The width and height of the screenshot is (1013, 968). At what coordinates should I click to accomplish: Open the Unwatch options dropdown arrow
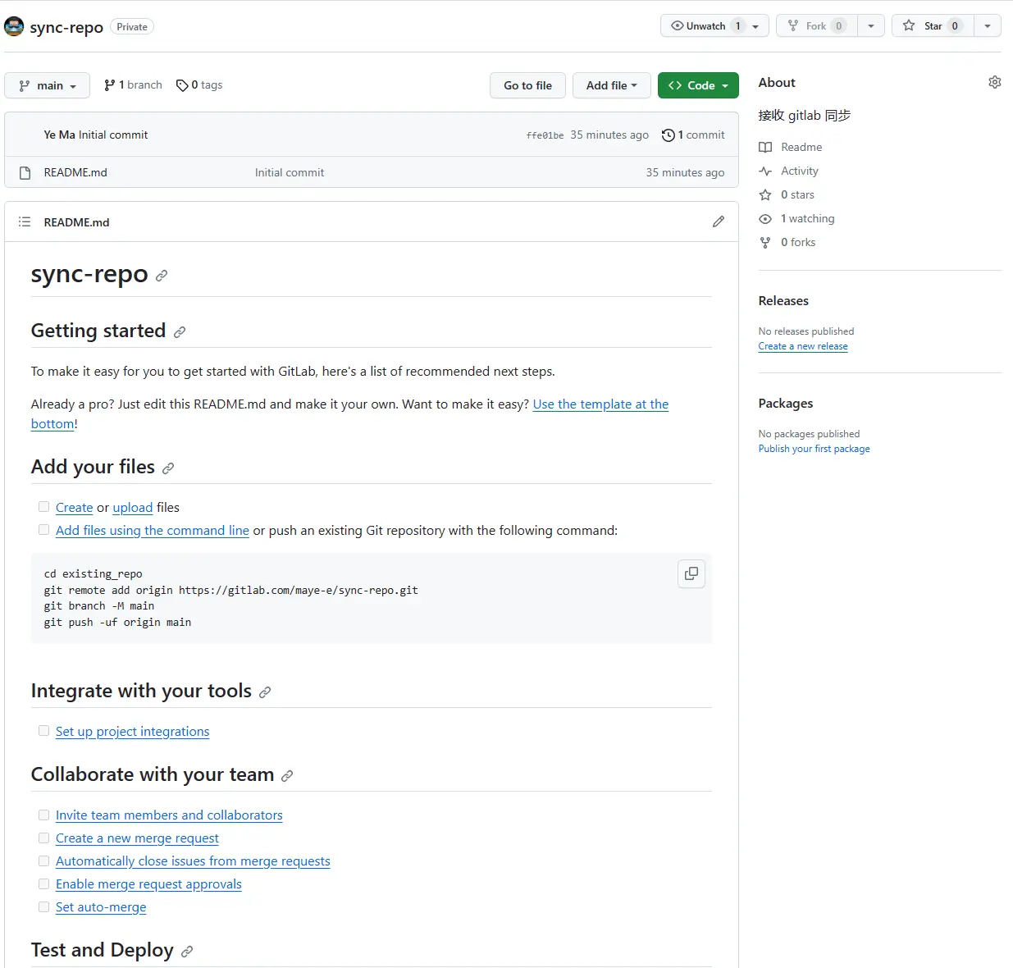click(x=755, y=26)
